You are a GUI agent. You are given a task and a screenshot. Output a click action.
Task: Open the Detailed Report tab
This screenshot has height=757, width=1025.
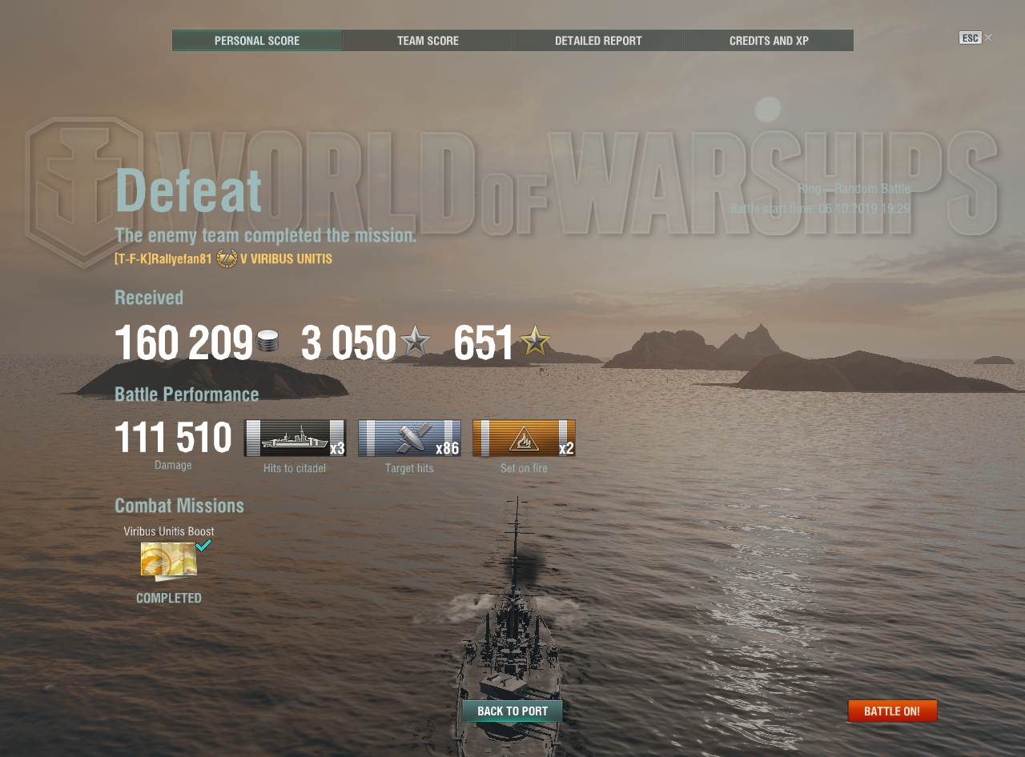pos(598,41)
